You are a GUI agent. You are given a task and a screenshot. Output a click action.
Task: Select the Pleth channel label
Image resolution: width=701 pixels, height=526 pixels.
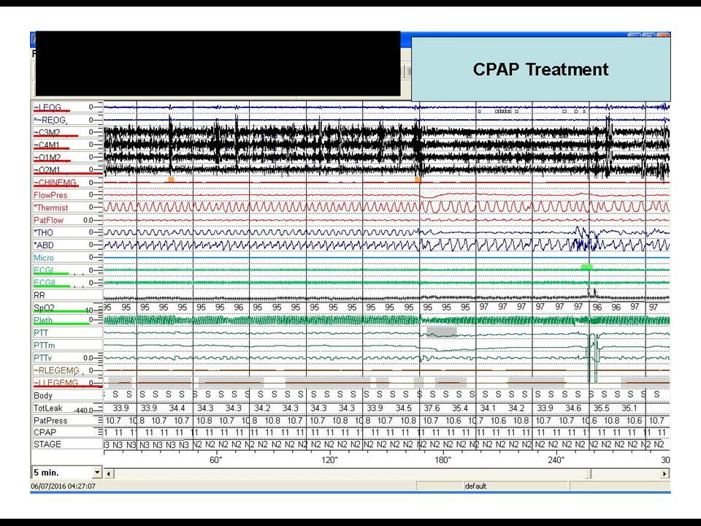tap(43, 320)
